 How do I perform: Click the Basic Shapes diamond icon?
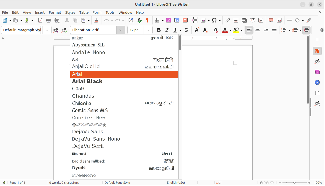tap(297, 20)
